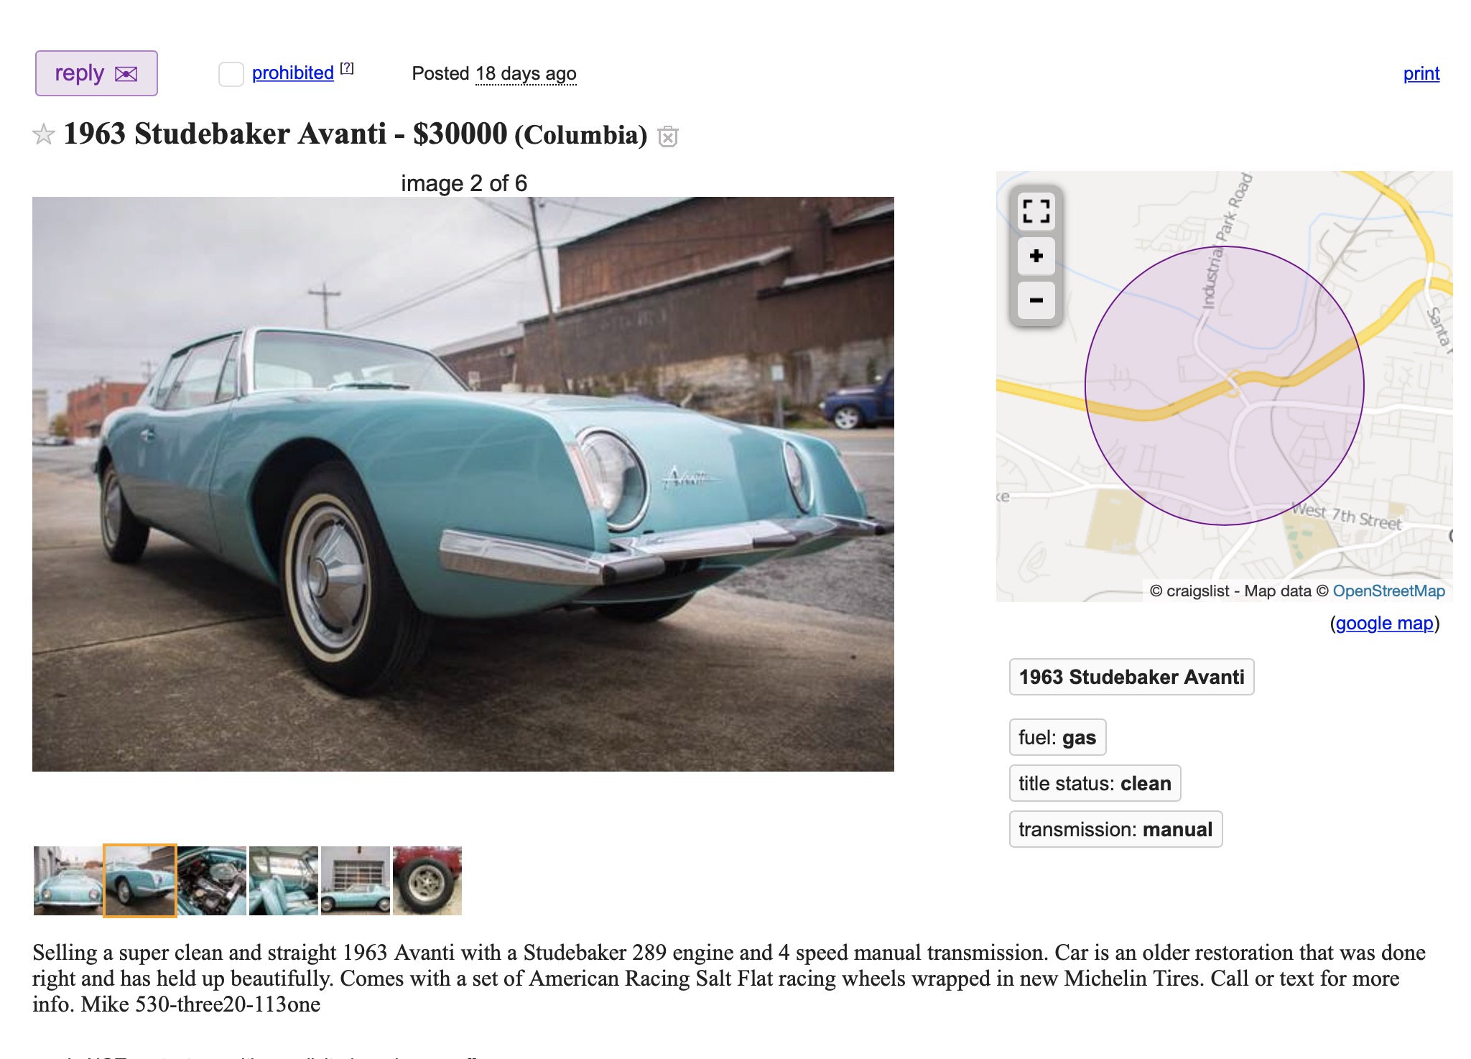Select the highlighted second car thumbnail
1471x1059 pixels.
(140, 881)
